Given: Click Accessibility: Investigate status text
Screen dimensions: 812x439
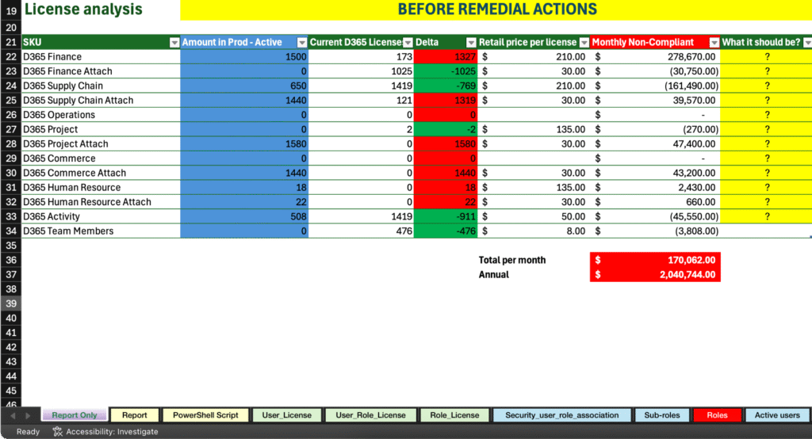Looking at the screenshot, I should coord(112,431).
